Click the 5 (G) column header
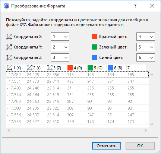Viewport: 161px width, 154px height. pyautogui.click(x=97, y=68)
